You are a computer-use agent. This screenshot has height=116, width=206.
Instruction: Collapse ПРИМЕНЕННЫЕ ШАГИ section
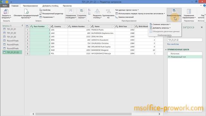click(x=166, y=50)
